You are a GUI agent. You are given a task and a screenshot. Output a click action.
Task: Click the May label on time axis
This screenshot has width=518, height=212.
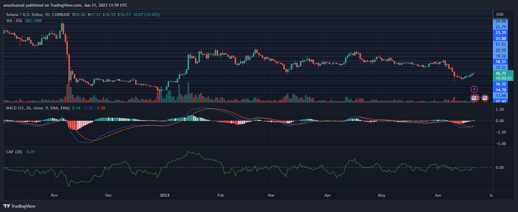tap(381, 195)
